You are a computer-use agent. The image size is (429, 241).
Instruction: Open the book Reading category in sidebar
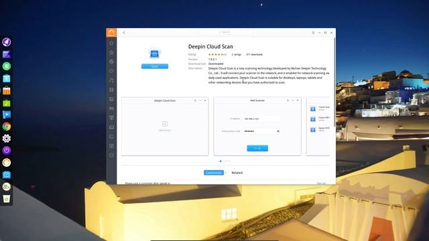[x=111, y=127]
